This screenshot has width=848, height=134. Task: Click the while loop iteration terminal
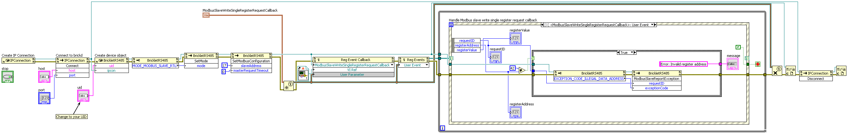443,128
